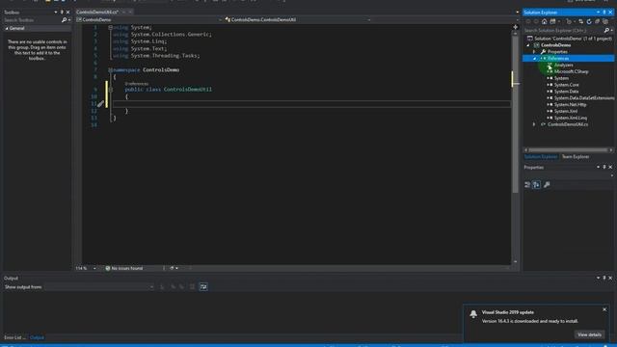Select the ControlsDemoUtil.cs editor tab
Viewport: 617px width, 347px height.
[97, 13]
